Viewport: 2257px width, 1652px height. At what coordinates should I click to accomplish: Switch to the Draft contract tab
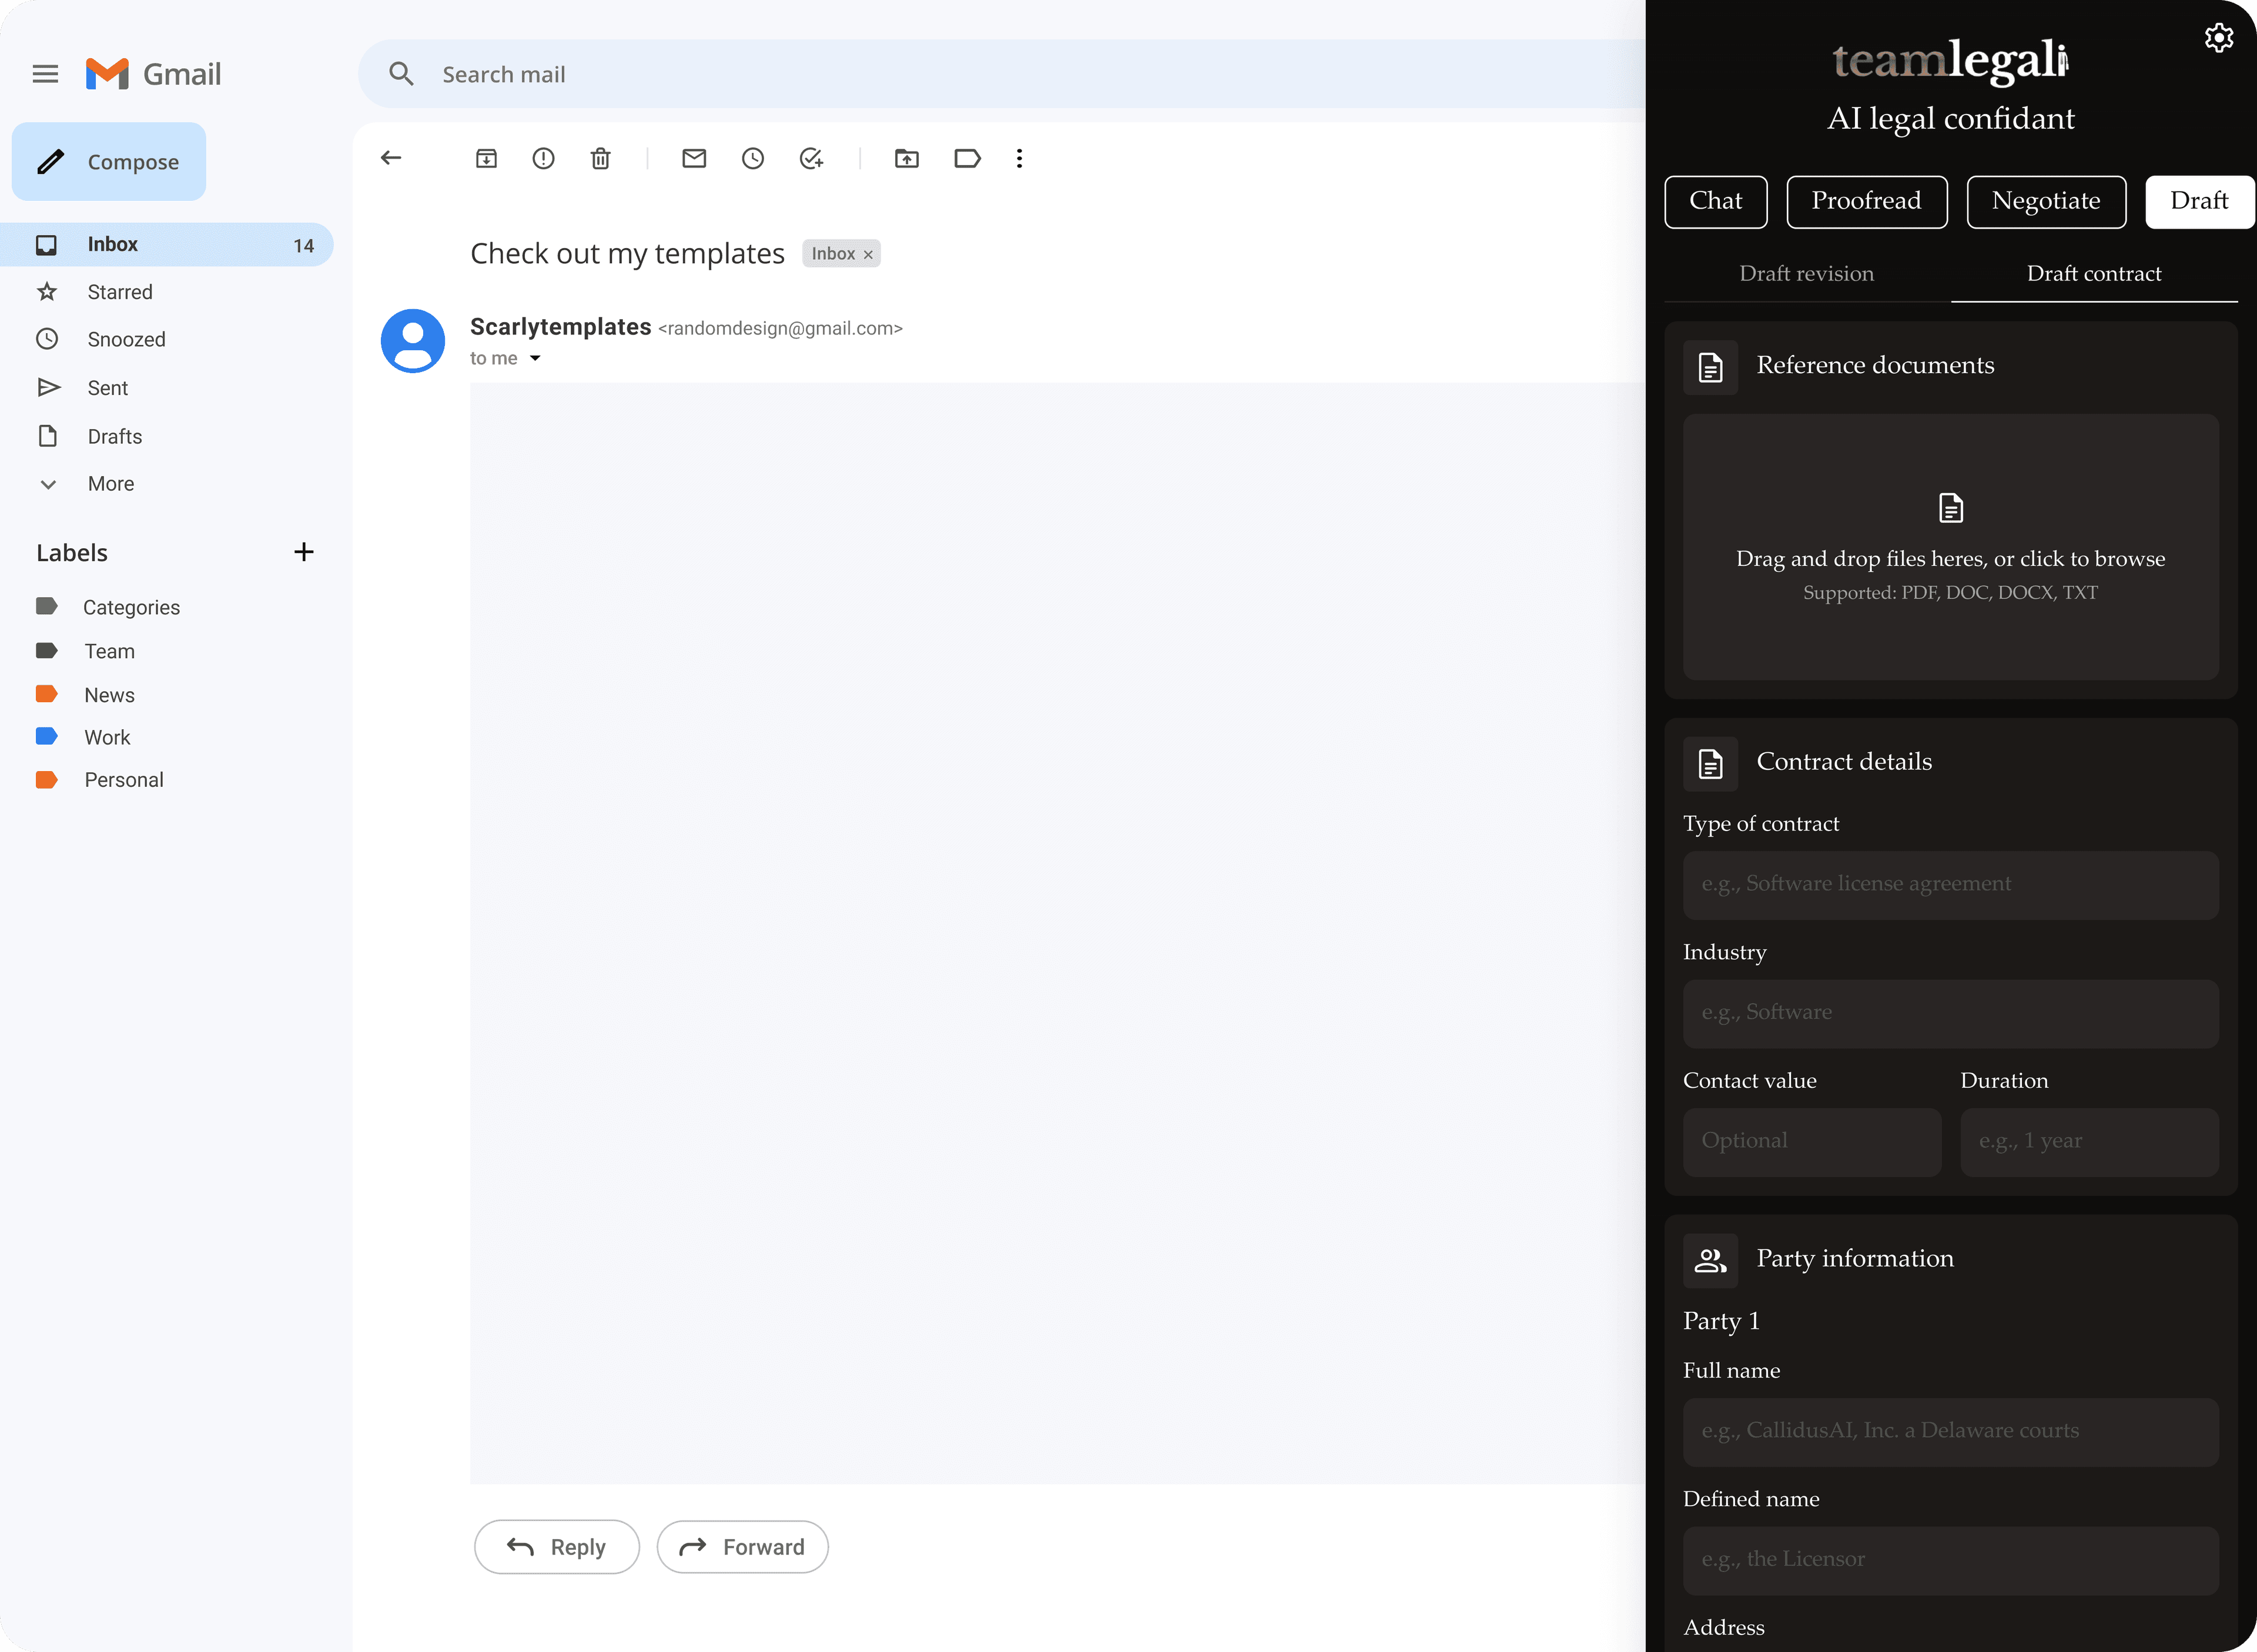coord(2093,273)
